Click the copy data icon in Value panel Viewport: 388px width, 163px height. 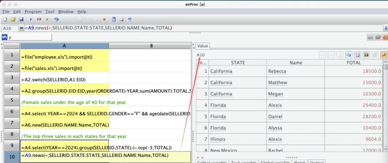point(348,55)
